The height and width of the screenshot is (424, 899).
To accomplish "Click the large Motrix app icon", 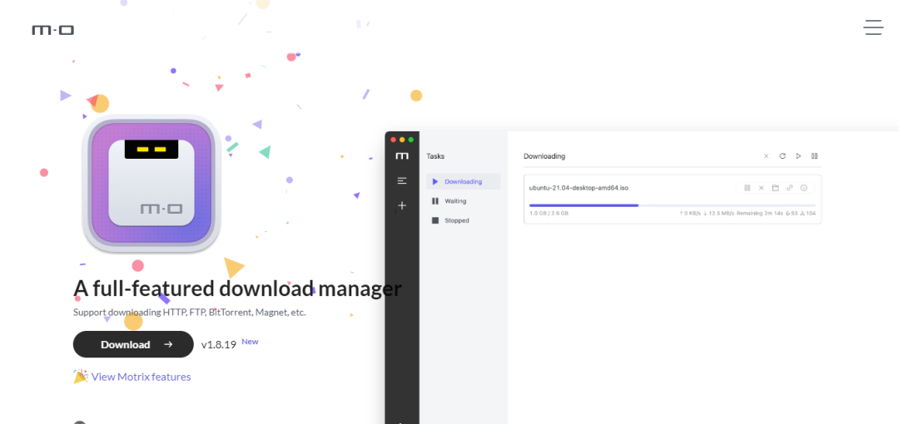I will (x=151, y=184).
